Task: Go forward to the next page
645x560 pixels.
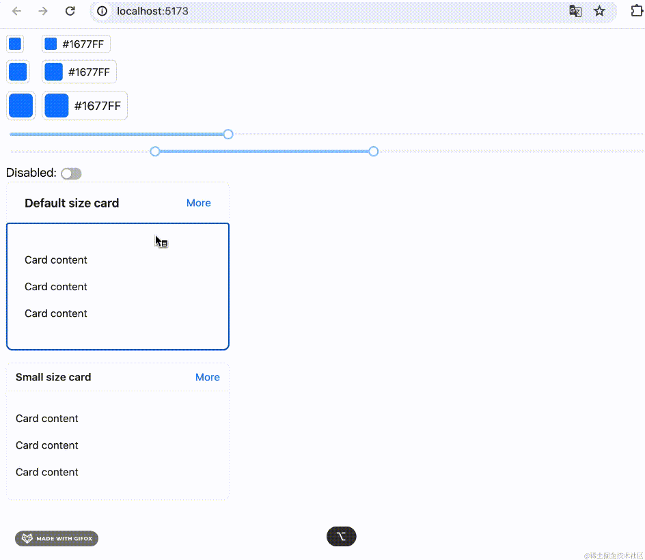Action: pyautogui.click(x=43, y=11)
